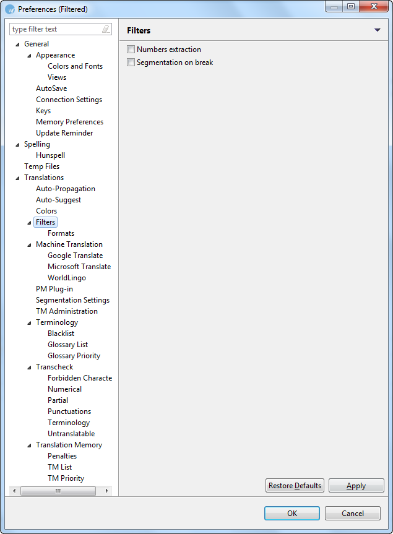The height and width of the screenshot is (534, 393).
Task: Select the Machine Translation label
Action: [x=69, y=244]
